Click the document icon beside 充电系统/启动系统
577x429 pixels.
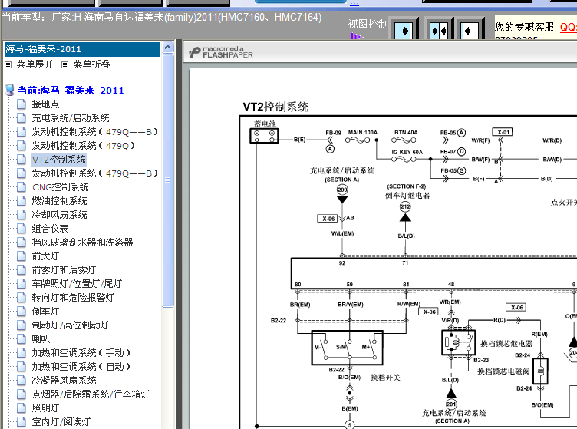(21, 118)
